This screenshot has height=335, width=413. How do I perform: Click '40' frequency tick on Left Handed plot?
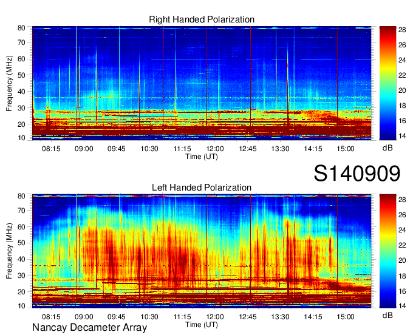(21, 259)
